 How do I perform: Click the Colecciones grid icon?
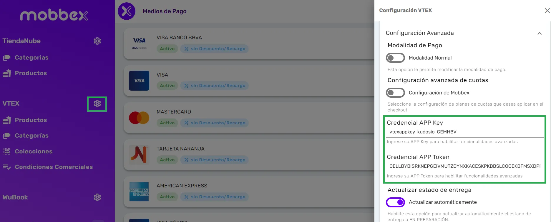7,151
